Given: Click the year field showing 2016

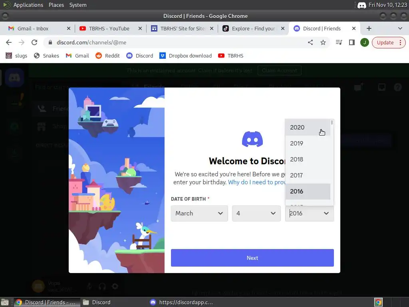Looking at the screenshot, I should coord(310,213).
